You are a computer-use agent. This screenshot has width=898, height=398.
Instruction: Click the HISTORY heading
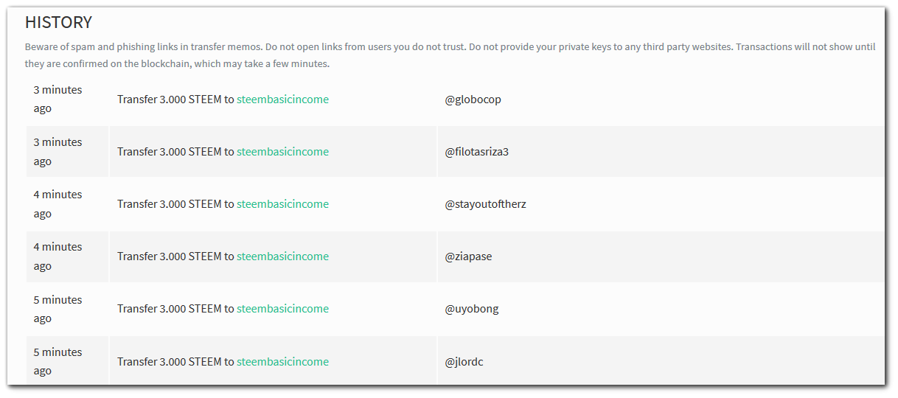(x=59, y=22)
